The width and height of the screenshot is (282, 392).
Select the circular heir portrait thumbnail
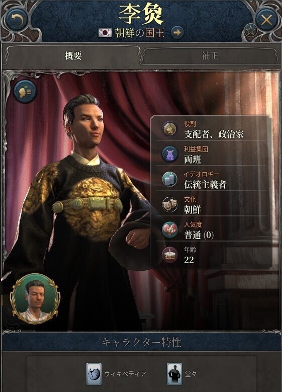click(35, 299)
